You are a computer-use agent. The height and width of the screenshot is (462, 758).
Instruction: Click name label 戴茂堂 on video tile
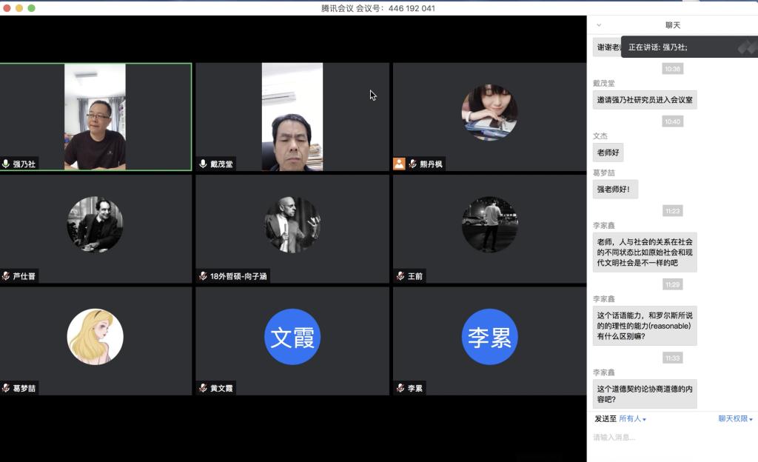pyautogui.click(x=221, y=164)
